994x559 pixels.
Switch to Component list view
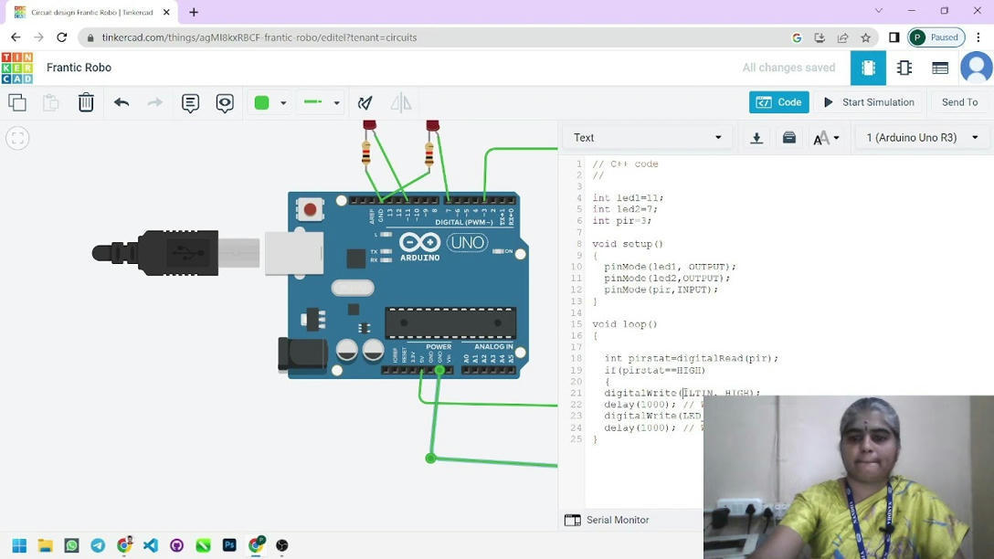coord(939,68)
